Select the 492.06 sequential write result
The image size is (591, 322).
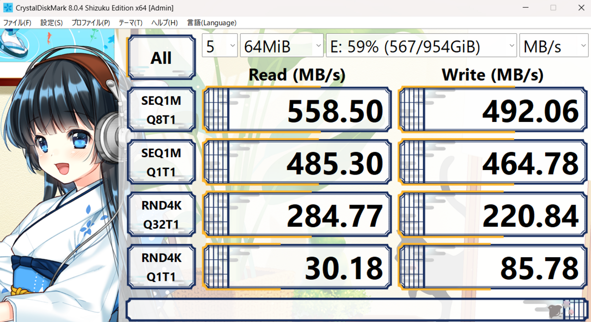click(x=493, y=109)
